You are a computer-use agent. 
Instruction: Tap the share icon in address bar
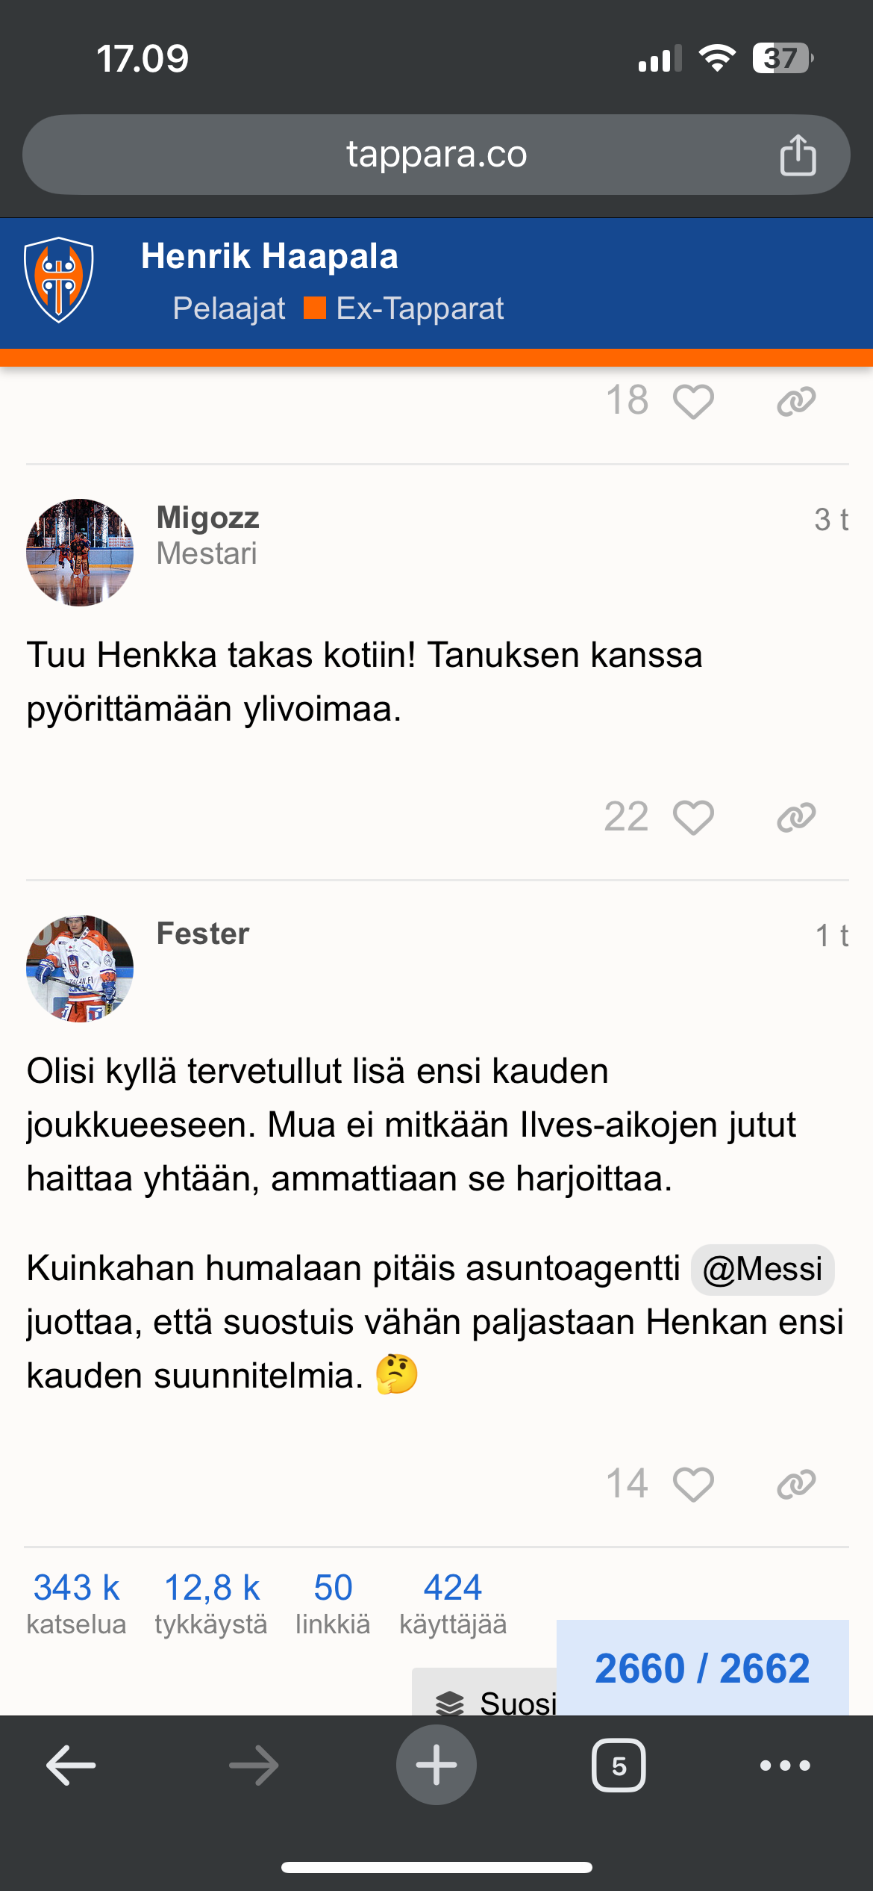click(x=797, y=155)
